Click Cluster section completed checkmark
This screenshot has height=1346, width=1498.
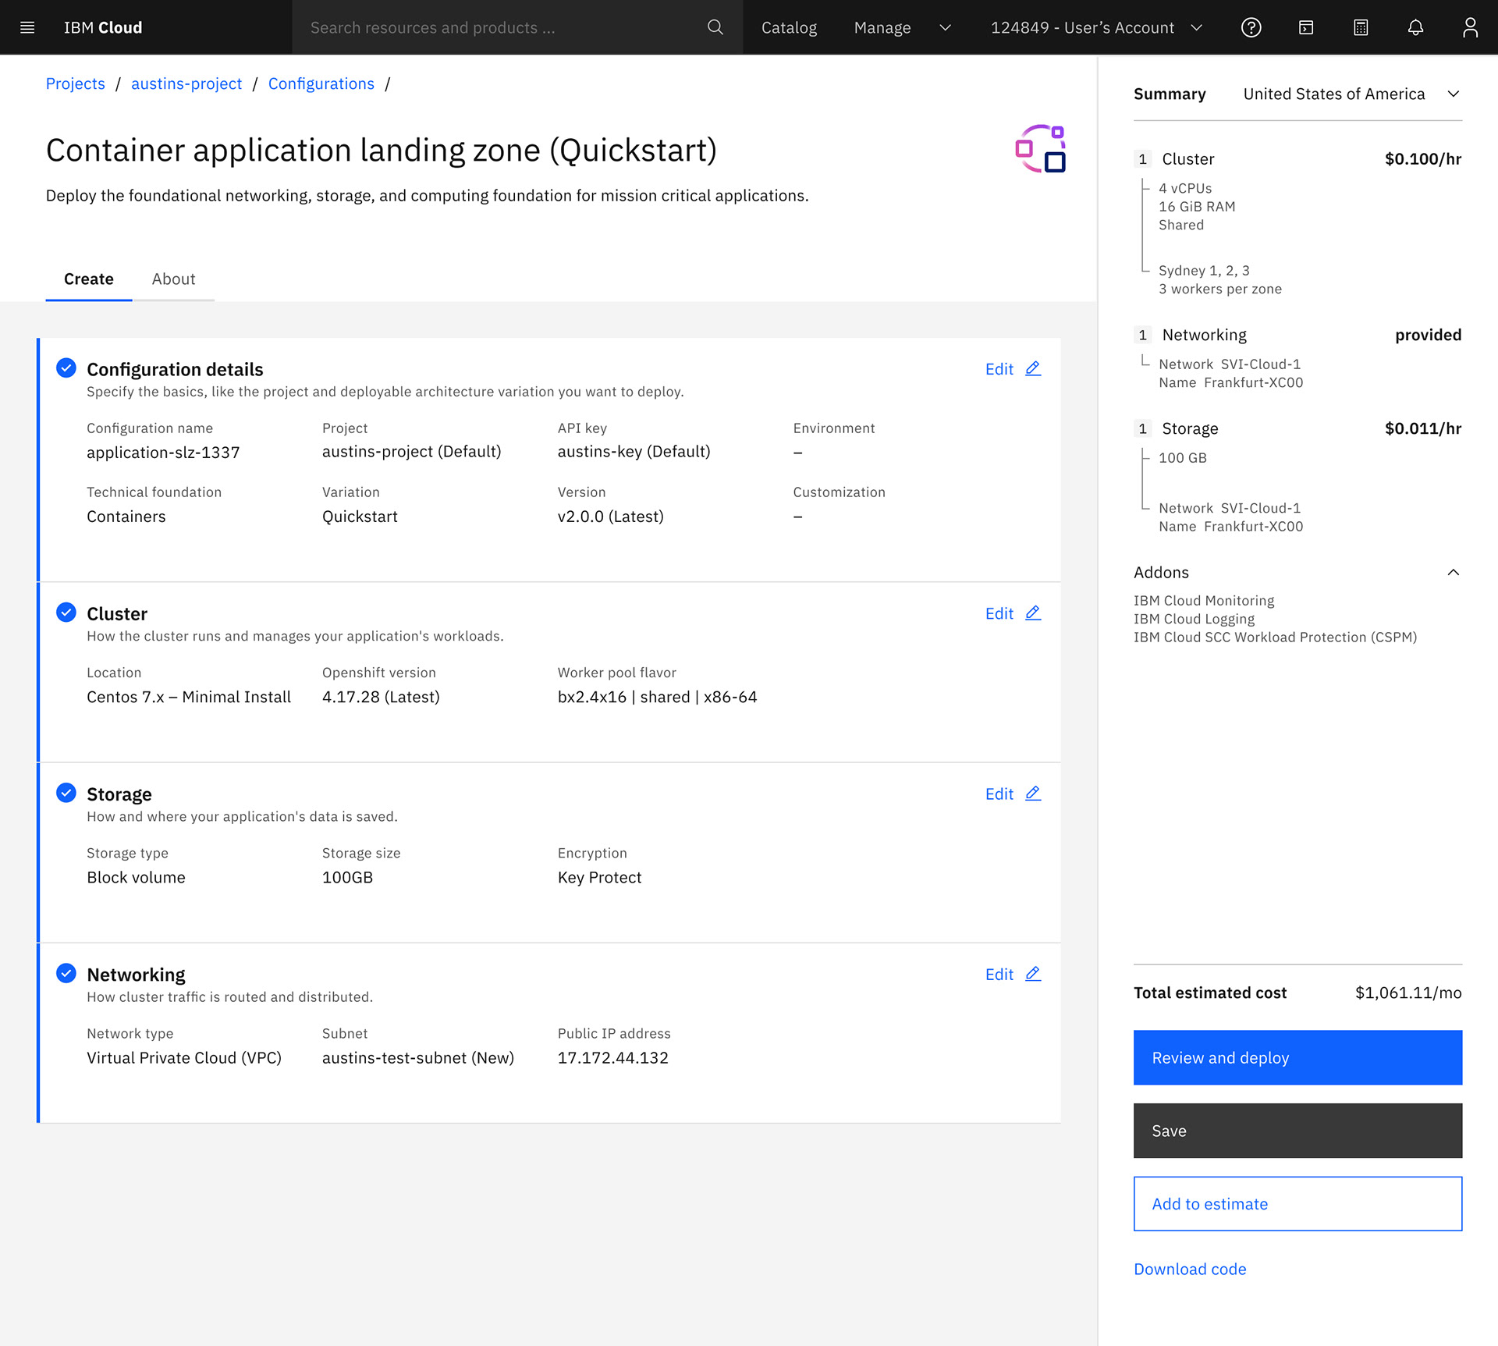point(66,612)
